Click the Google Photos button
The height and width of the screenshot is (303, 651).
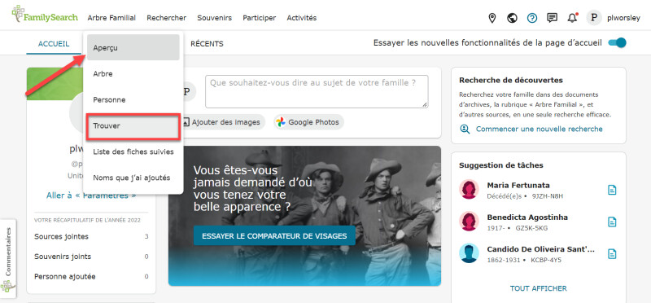click(x=308, y=122)
